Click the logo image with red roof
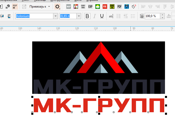Screen dimensions: 175x118 click(x=99, y=68)
